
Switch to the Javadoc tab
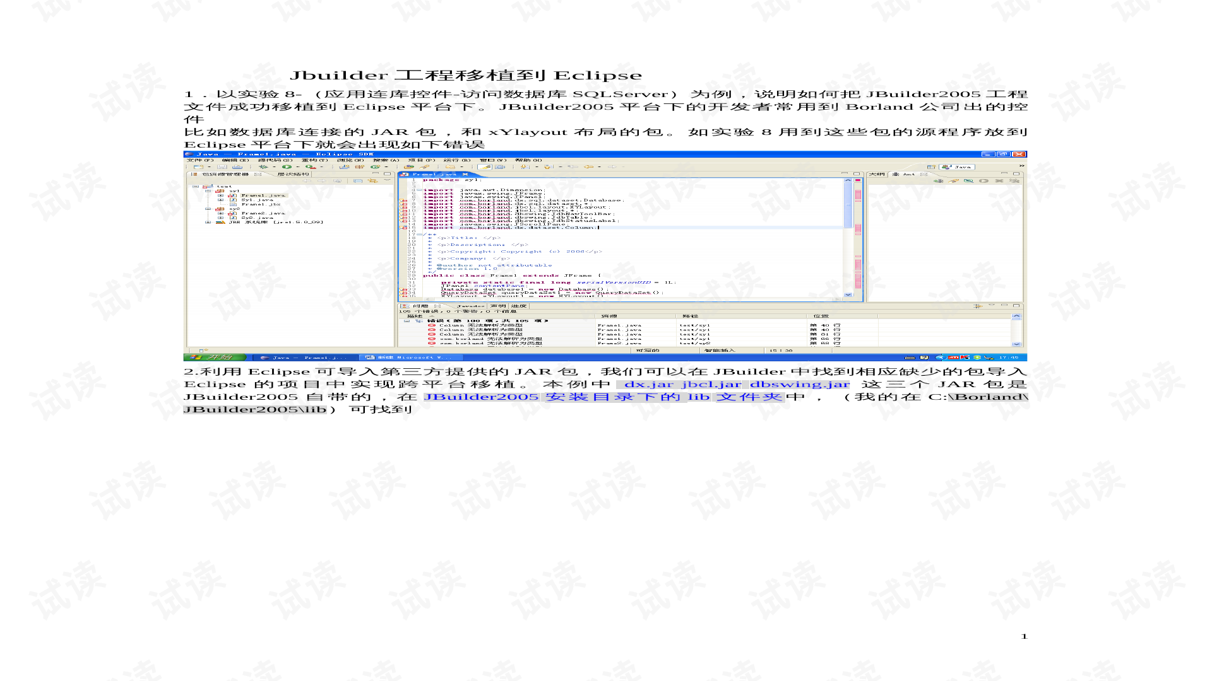471,306
